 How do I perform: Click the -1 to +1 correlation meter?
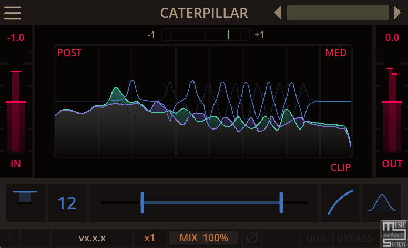coord(206,35)
